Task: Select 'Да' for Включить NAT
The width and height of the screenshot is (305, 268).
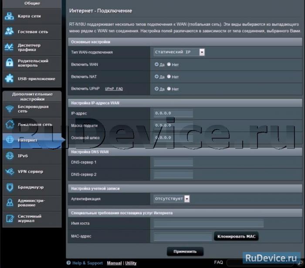Action: tap(157, 77)
